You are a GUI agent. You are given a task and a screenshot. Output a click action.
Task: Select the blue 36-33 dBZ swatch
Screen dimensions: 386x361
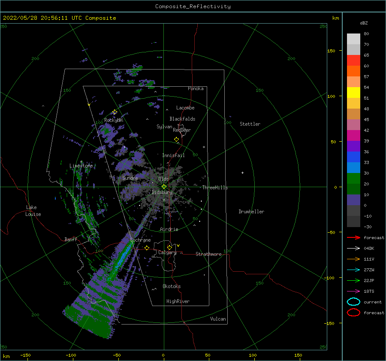(x=353, y=157)
